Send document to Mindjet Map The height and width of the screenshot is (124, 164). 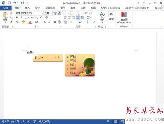coord(124,18)
